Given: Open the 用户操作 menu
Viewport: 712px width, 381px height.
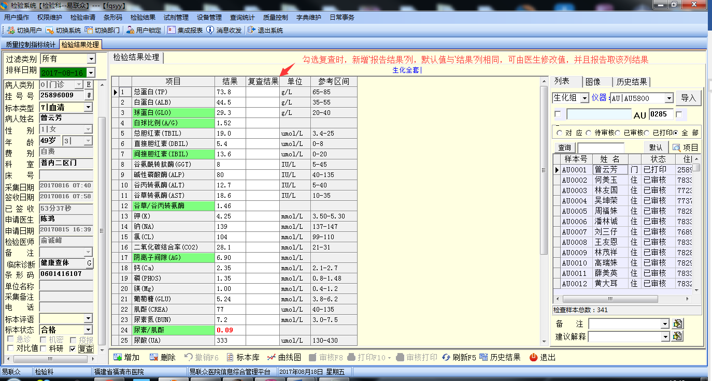Looking at the screenshot, I should pos(17,17).
